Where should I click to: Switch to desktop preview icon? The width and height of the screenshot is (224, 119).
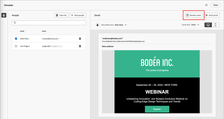(x=208, y=25)
